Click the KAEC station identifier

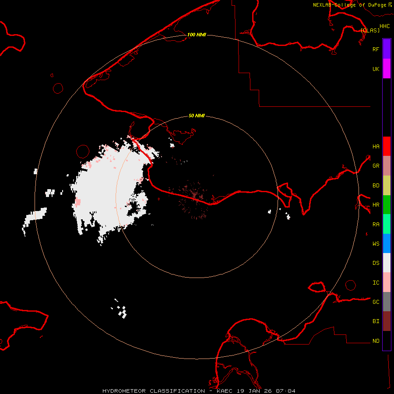click(x=225, y=391)
